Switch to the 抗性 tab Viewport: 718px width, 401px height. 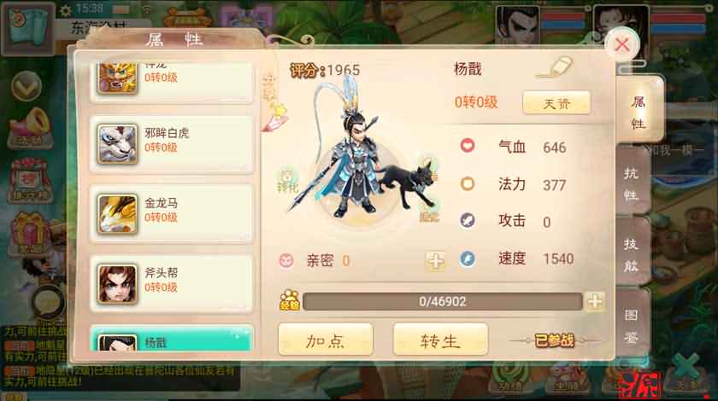pyautogui.click(x=633, y=183)
